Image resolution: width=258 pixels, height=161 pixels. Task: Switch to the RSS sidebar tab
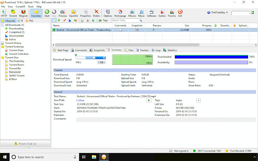tap(29, 21)
